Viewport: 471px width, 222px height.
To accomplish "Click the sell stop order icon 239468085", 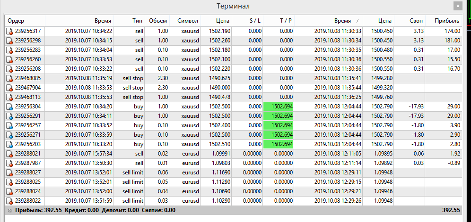I will tap(9, 79).
